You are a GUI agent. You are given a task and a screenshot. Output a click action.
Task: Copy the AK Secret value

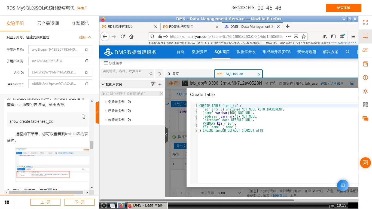click(x=87, y=84)
